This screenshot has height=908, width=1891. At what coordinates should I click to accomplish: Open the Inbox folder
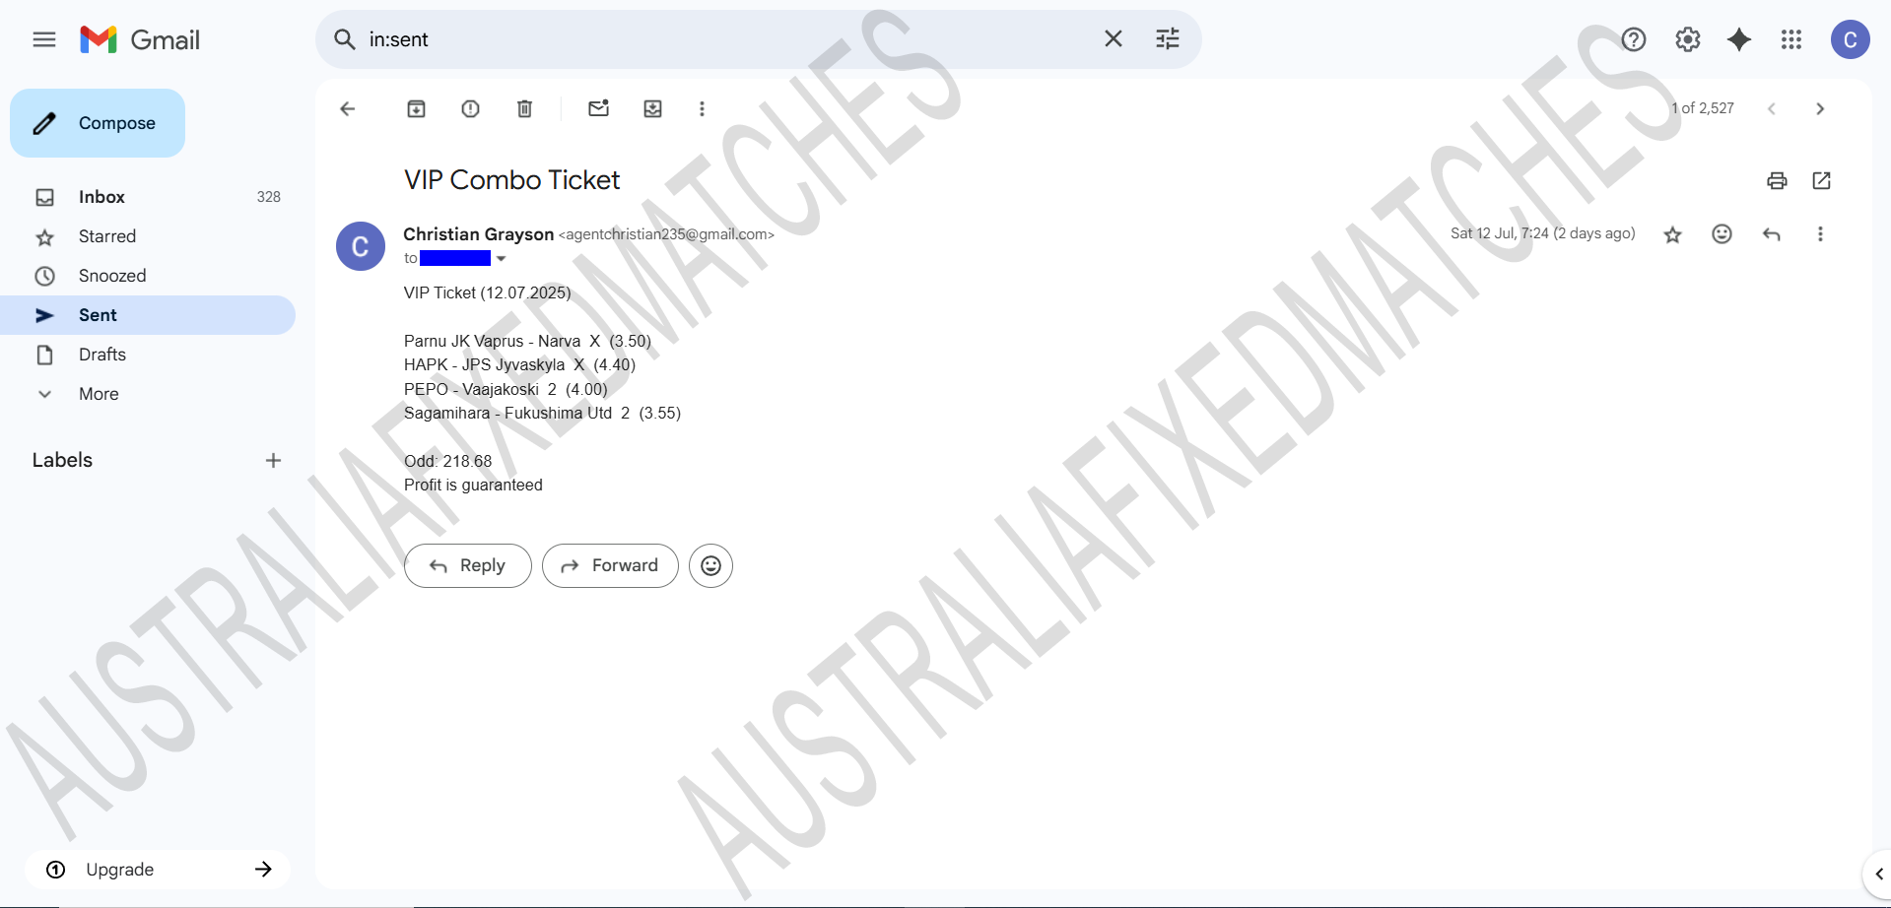(x=148, y=197)
